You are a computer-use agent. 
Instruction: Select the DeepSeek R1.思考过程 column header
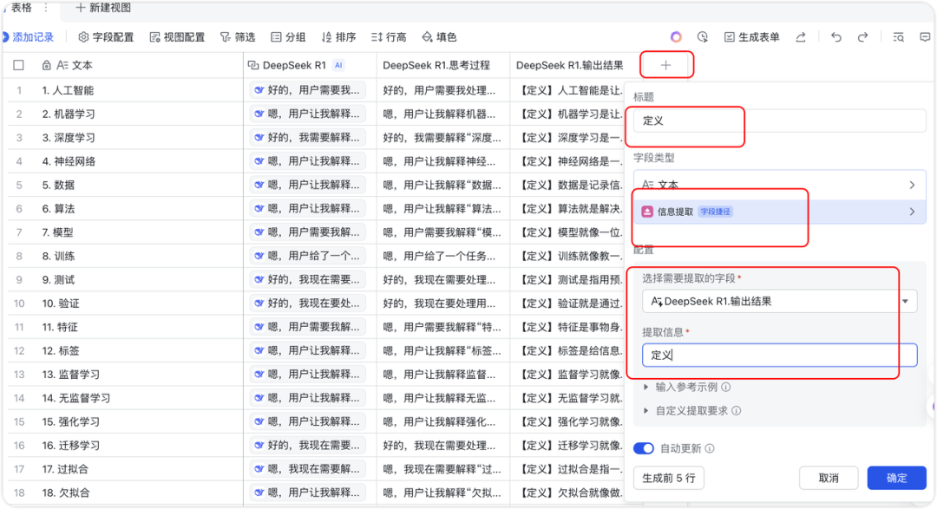(x=443, y=65)
